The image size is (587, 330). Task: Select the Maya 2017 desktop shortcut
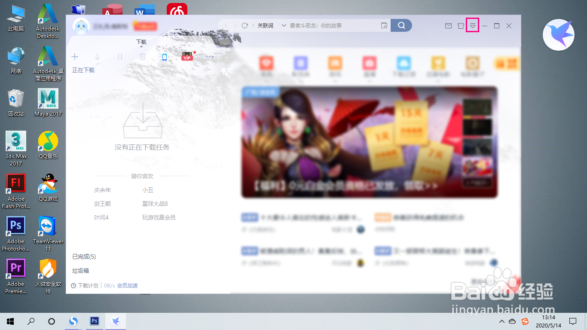(x=48, y=103)
